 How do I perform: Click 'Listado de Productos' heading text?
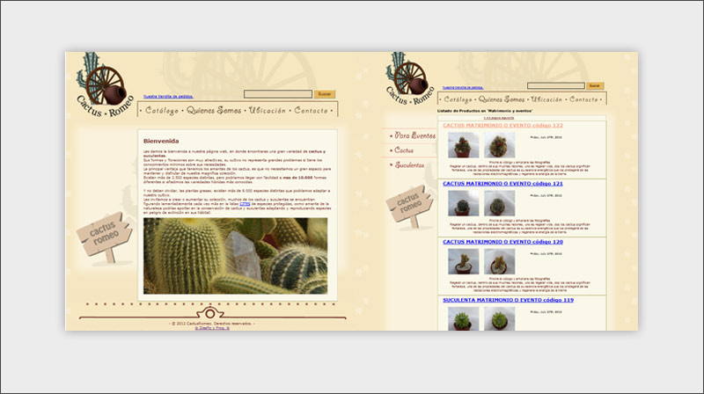(x=485, y=111)
